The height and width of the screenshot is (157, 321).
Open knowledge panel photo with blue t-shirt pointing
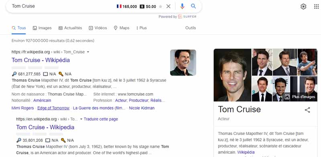tap(307, 62)
